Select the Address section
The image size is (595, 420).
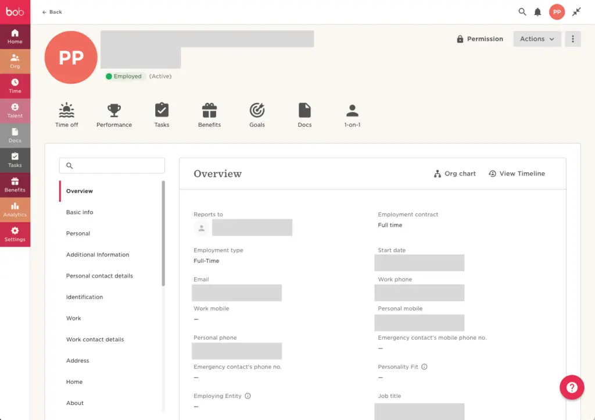[x=111, y=361]
